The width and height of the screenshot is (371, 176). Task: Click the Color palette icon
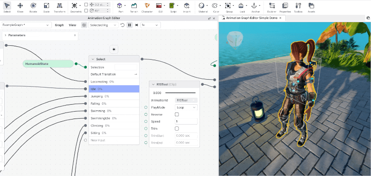coord(215,6)
